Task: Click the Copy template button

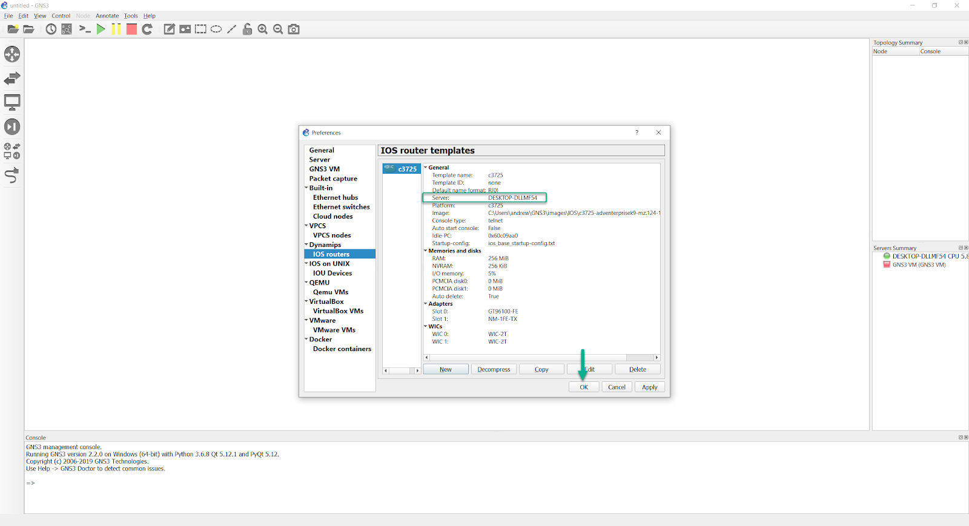Action: pos(541,369)
